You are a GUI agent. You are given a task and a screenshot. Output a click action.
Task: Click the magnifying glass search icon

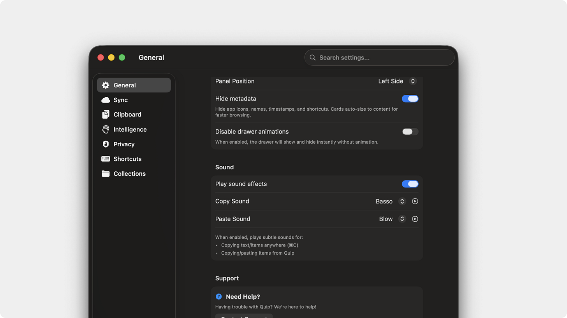tap(312, 57)
